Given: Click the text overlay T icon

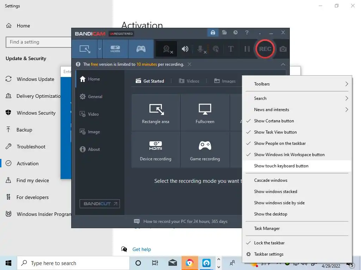Looking at the screenshot, I should coord(231,49).
